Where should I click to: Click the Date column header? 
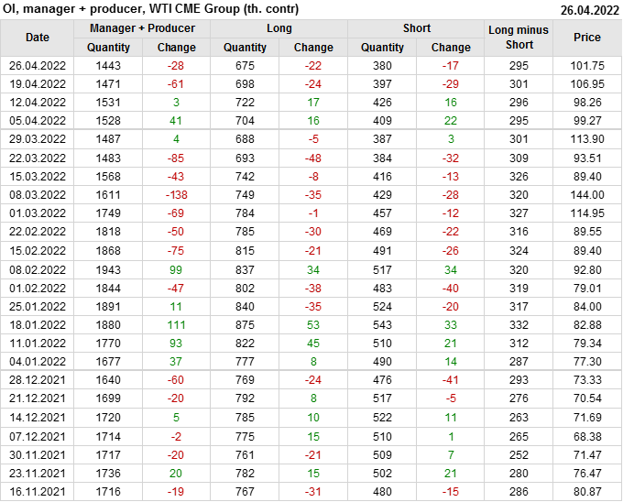click(38, 38)
